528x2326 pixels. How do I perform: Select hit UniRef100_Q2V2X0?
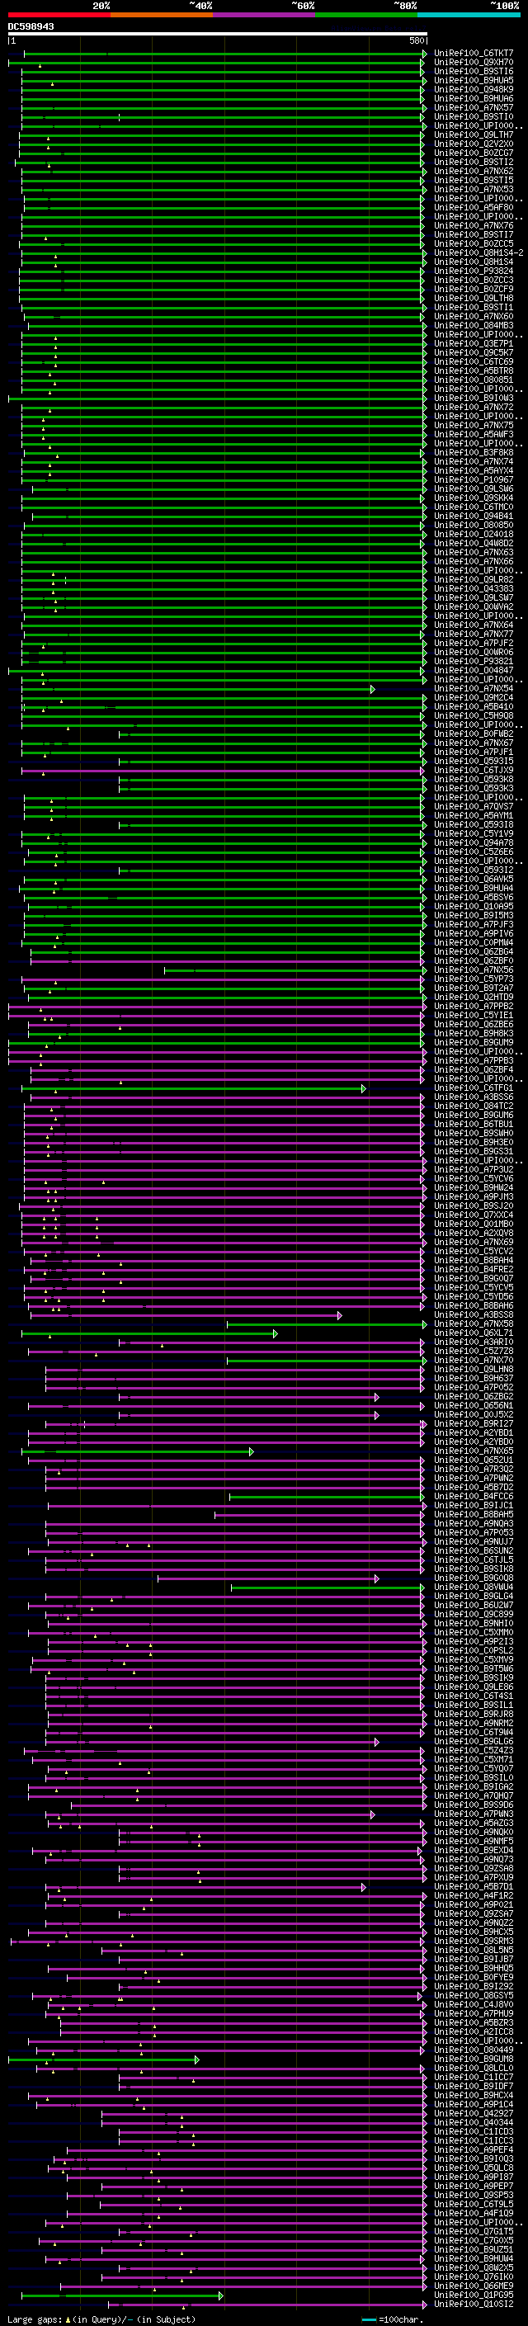(473, 144)
